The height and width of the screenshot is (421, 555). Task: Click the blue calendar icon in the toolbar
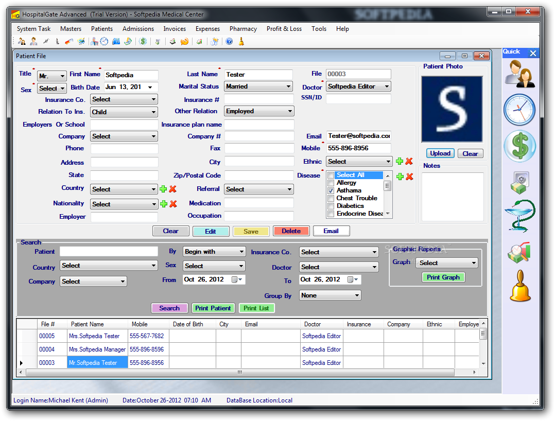[116, 41]
